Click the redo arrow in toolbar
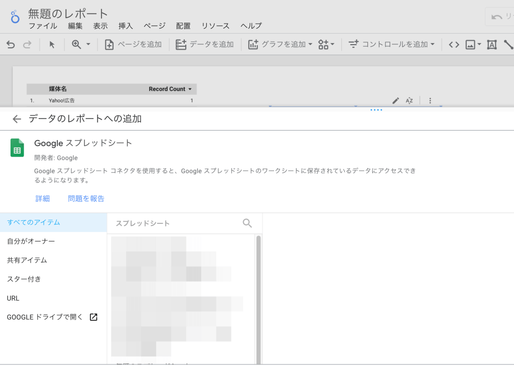 27,44
